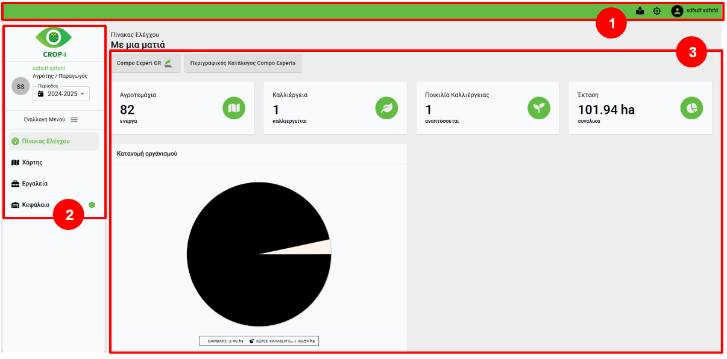Click the user account avatar icon
727x359 pixels.
677,11
